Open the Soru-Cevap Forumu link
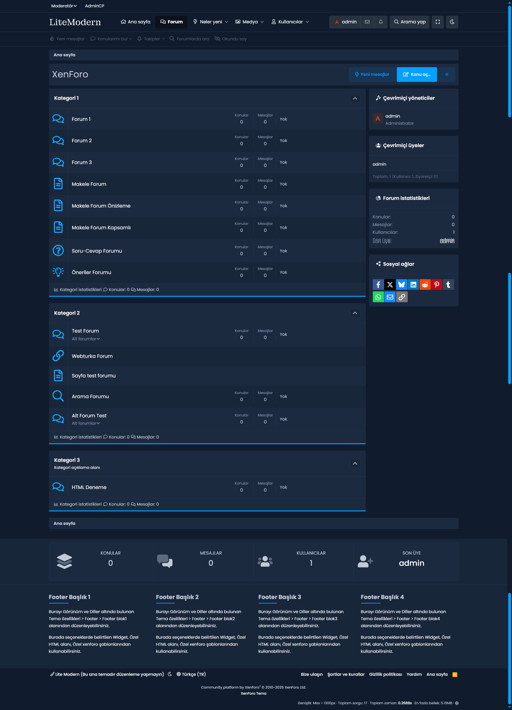Image resolution: width=512 pixels, height=710 pixels. (x=97, y=251)
